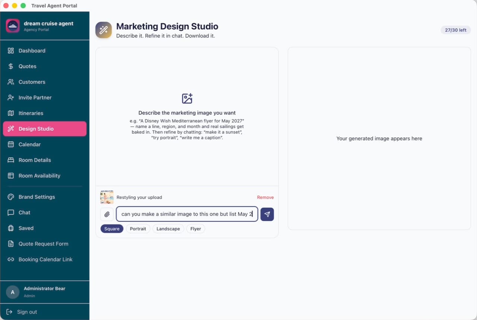Screen dimensions: 477x320
Task: Click the Sign out link
Action: click(27, 312)
